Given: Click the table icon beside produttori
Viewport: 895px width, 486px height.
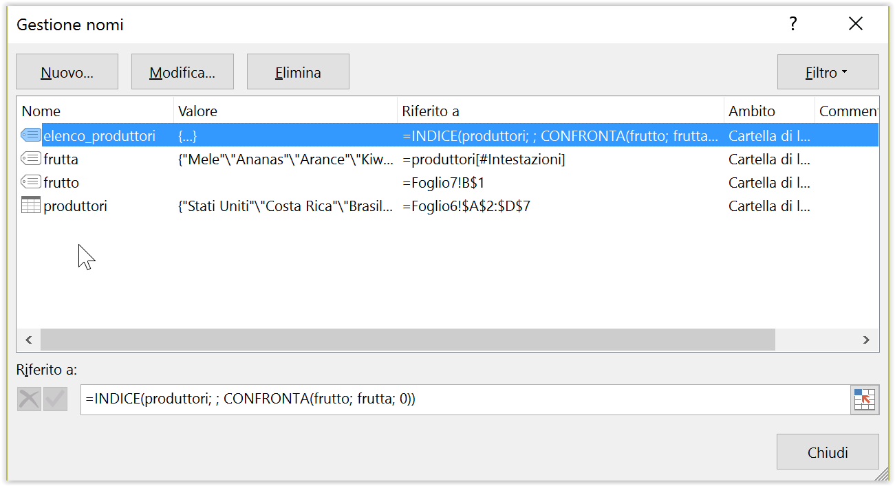Looking at the screenshot, I should (x=31, y=206).
